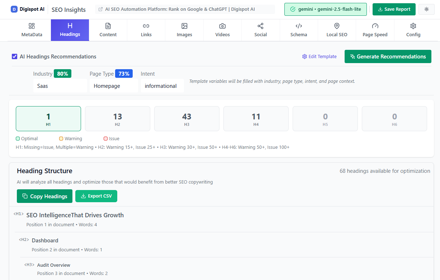The image size is (440, 280).
Task: Uncheck AI Headings Recommendations checkbox
Action: 14,56
